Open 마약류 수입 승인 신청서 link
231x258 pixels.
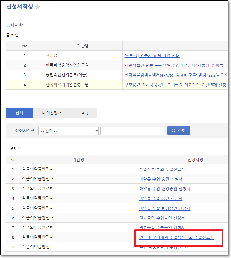point(161,179)
